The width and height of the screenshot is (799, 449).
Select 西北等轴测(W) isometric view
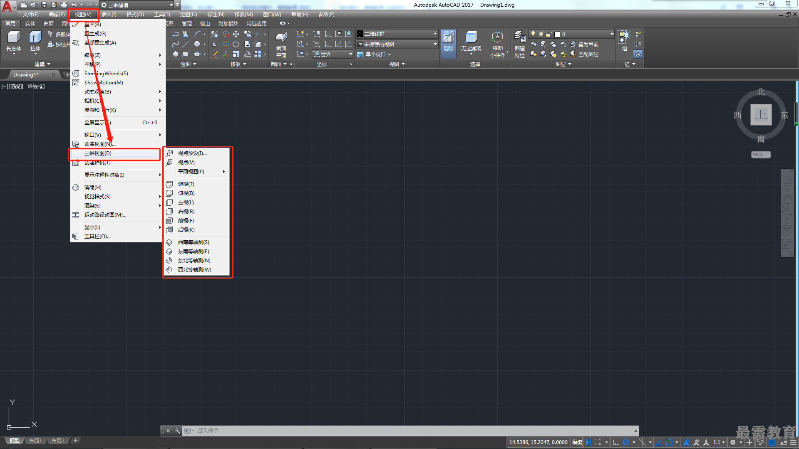197,269
